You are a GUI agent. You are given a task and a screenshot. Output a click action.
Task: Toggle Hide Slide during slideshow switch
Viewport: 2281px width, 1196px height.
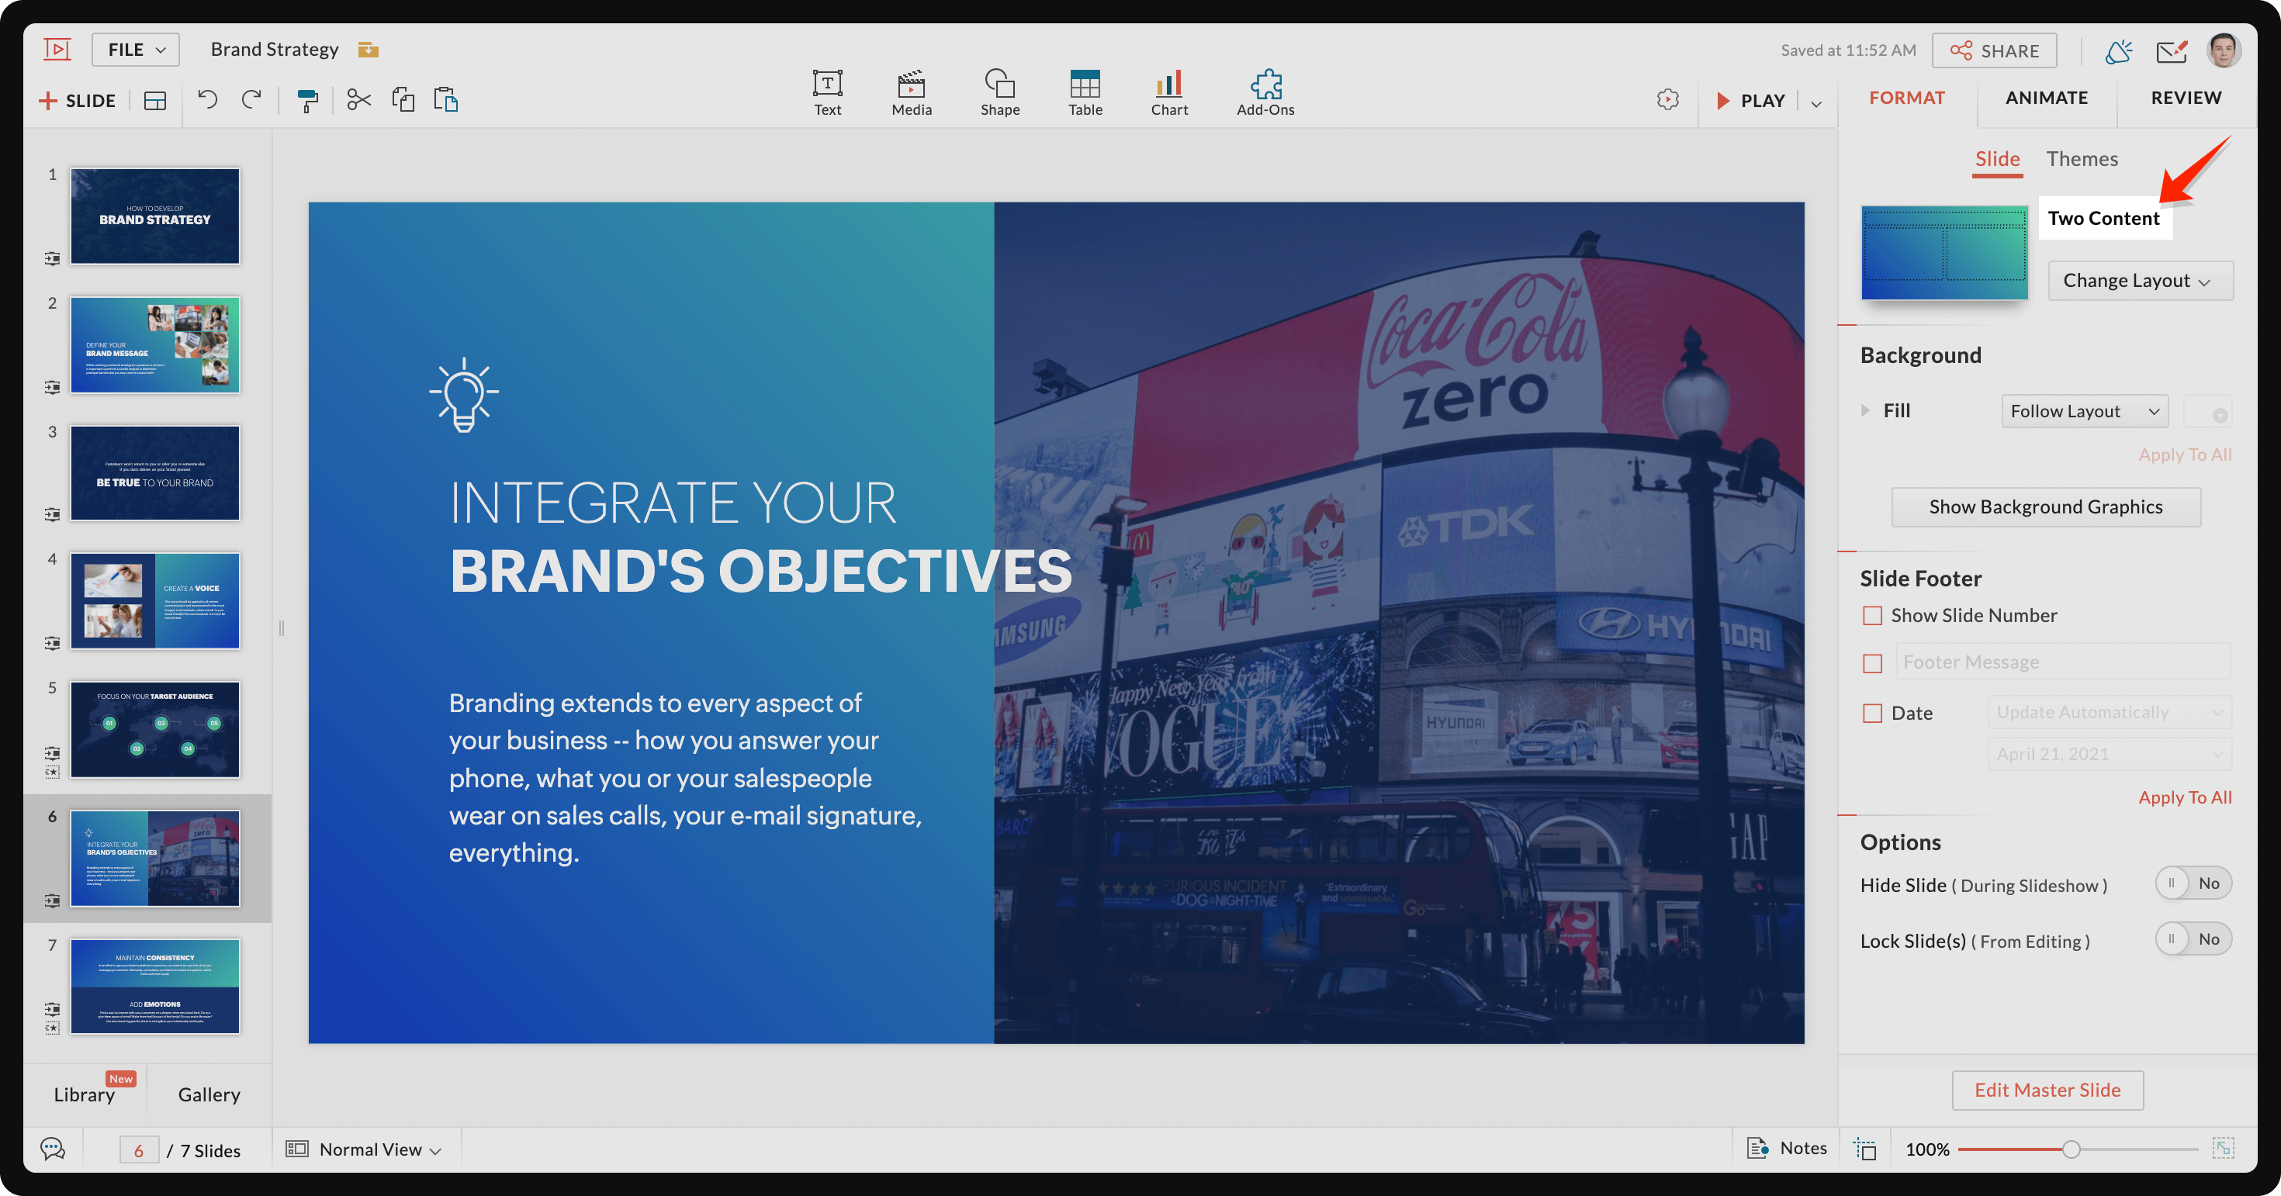coord(2193,883)
